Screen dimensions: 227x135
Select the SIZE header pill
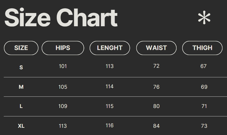pyautogui.click(x=21, y=48)
